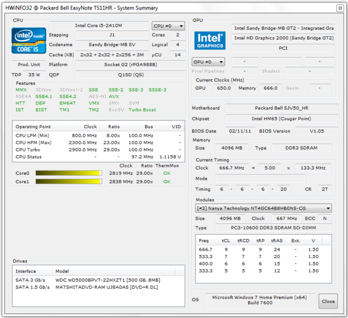Click the Packard Bell SJV50_HR motherboard field
Viewport: 348px width, 318px height.
click(281, 108)
